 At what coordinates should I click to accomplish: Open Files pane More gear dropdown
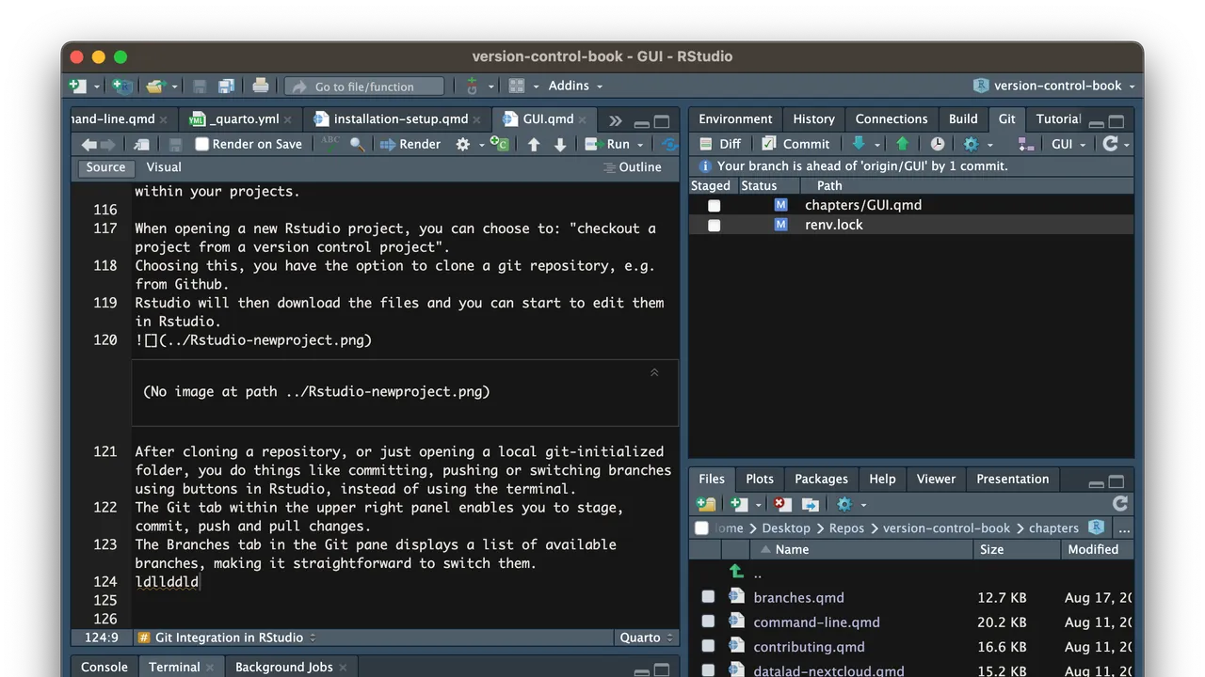pyautogui.click(x=850, y=504)
